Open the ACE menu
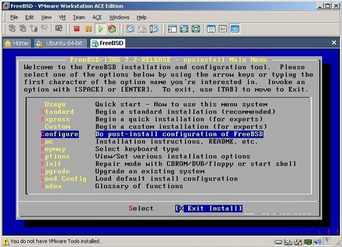Viewport: 342px width, 247px height. click(97, 17)
